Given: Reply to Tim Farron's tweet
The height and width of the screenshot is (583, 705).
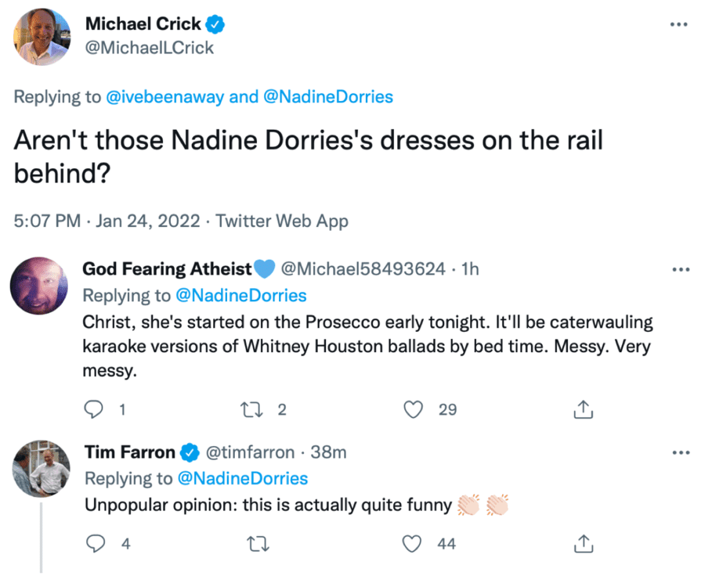Looking at the screenshot, I should (x=95, y=542).
